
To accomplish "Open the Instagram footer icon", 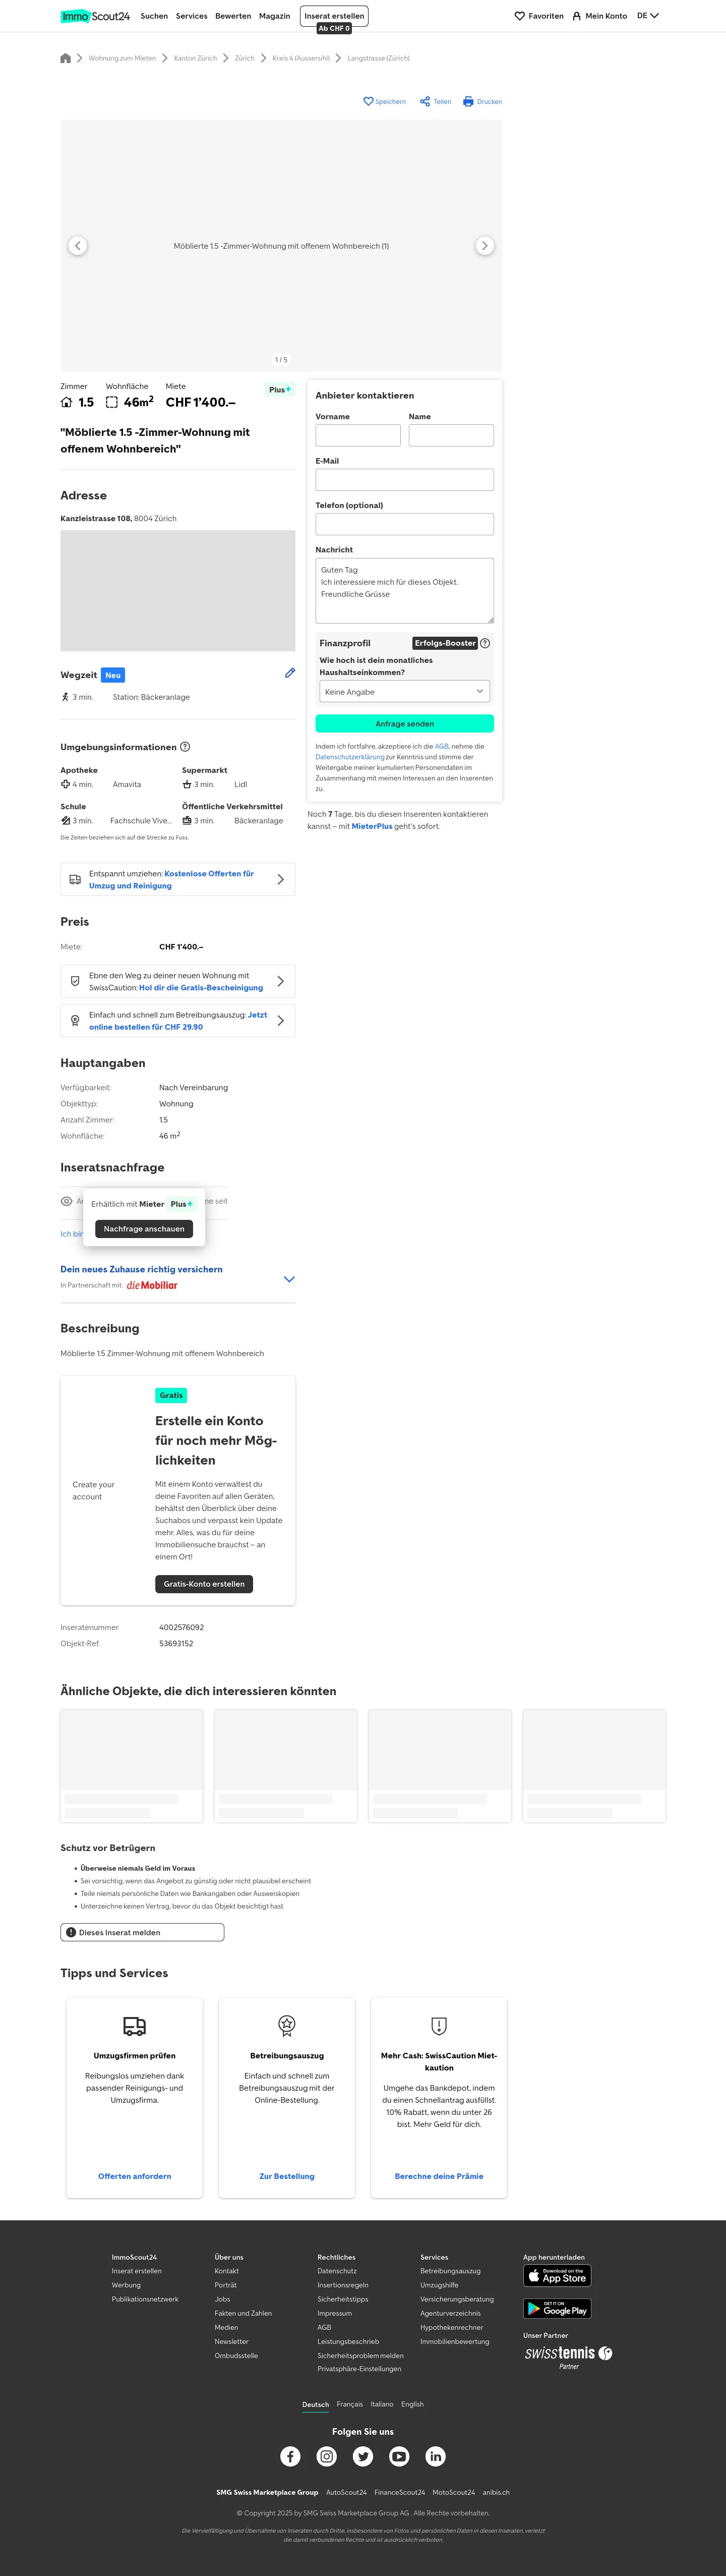I will click(327, 2456).
